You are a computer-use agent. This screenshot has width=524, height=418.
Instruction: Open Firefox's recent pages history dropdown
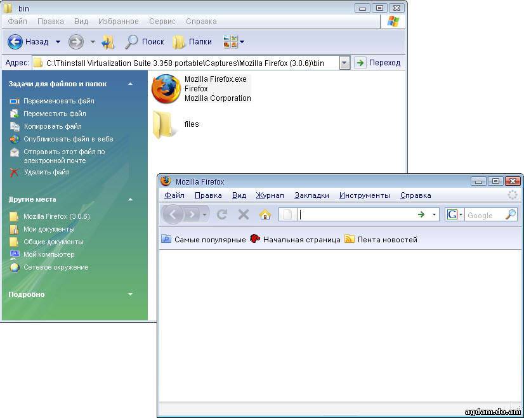[x=204, y=214]
